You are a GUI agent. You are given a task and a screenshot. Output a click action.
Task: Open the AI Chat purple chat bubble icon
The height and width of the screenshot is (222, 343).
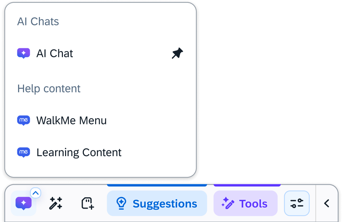pos(23,203)
